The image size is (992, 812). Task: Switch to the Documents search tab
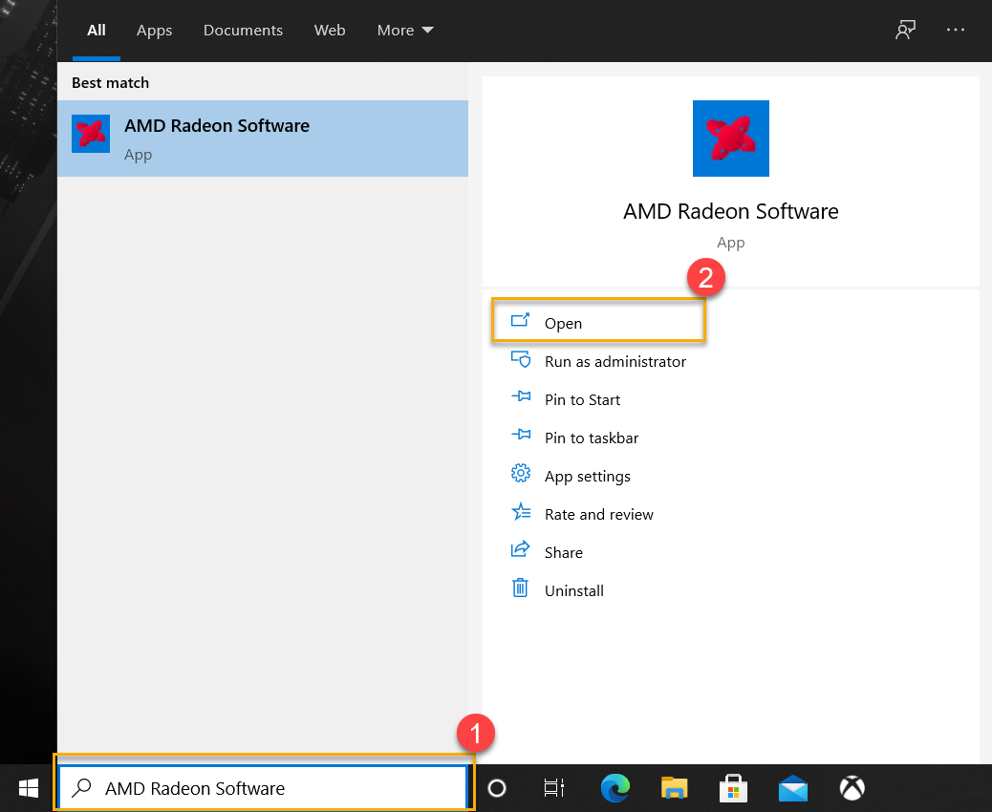(x=243, y=31)
